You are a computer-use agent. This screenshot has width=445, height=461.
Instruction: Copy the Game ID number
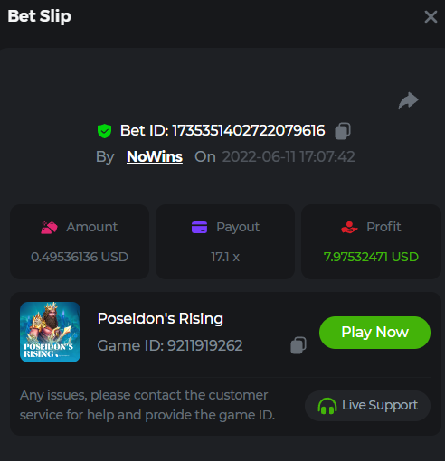tap(298, 345)
